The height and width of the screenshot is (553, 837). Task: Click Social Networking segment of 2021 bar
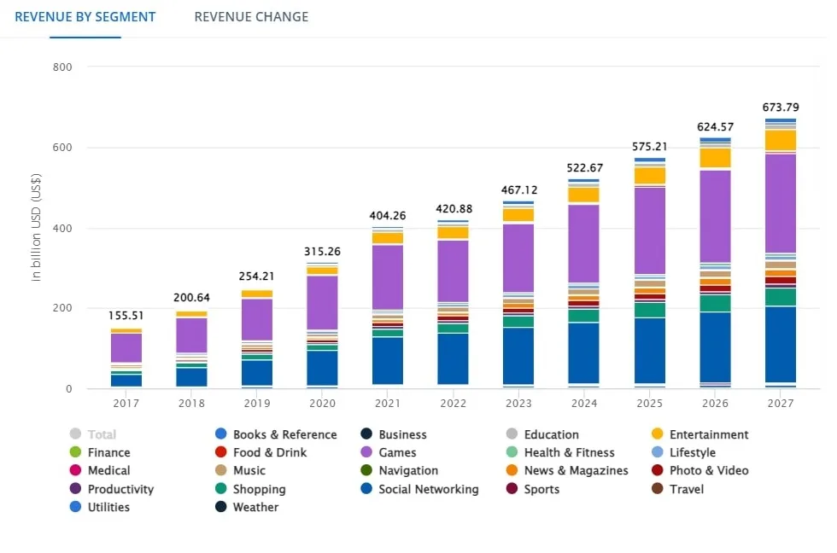pyautogui.click(x=388, y=360)
